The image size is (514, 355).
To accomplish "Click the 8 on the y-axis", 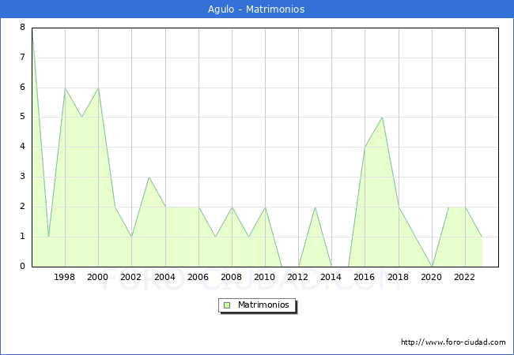I will [22, 28].
